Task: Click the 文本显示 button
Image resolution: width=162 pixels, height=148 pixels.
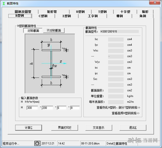Action: [x=99, y=128]
